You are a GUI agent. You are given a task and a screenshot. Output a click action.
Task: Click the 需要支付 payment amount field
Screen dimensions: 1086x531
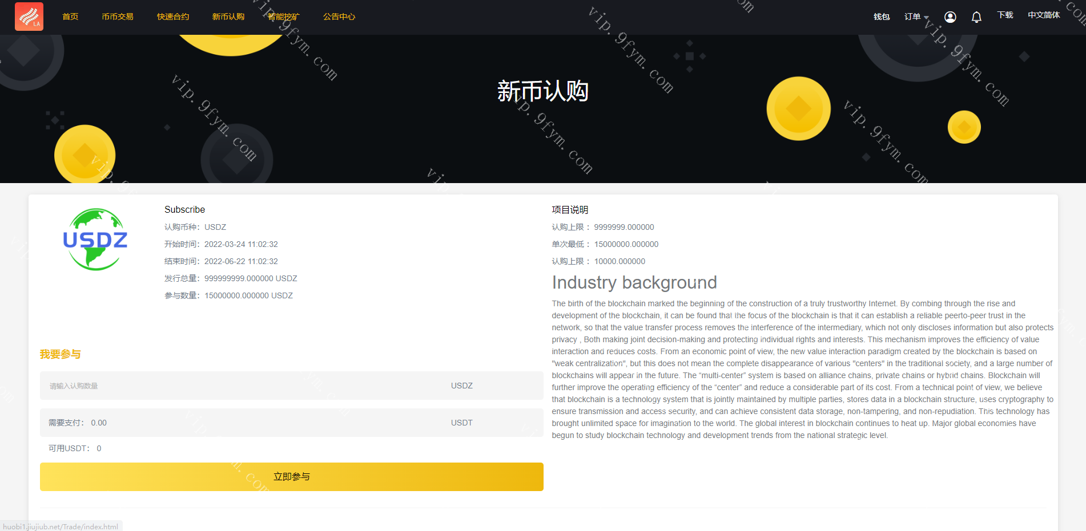246,423
